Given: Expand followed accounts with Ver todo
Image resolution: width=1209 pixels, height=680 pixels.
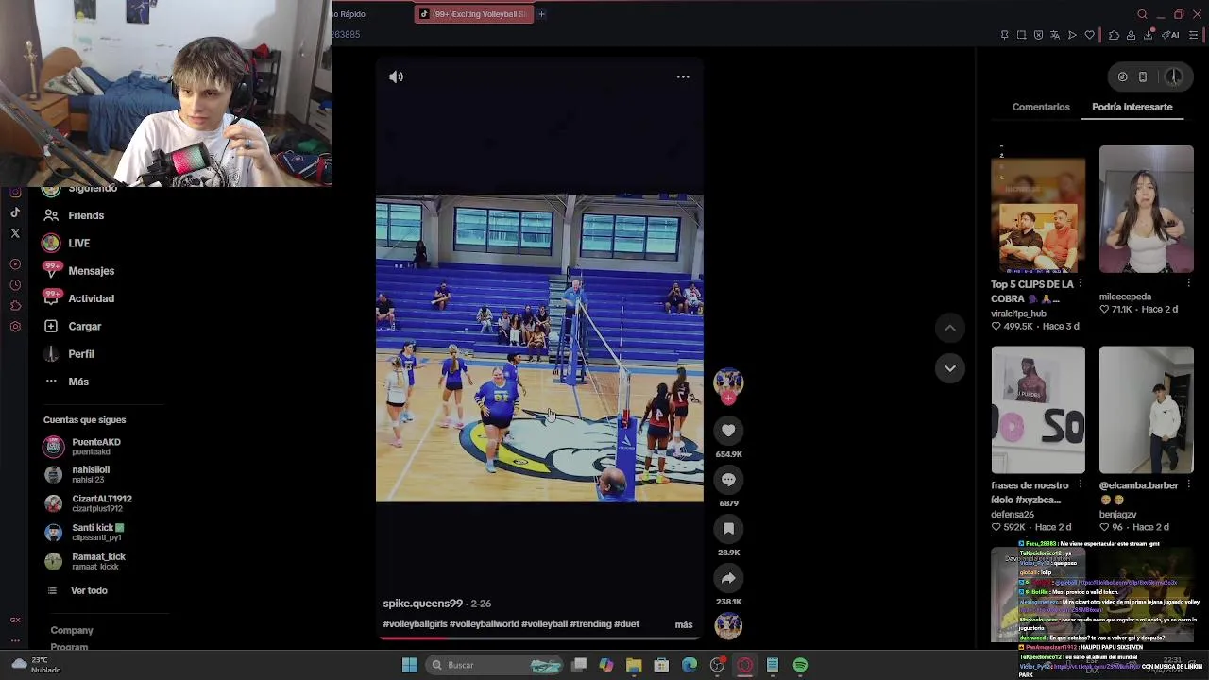Looking at the screenshot, I should point(77,590).
